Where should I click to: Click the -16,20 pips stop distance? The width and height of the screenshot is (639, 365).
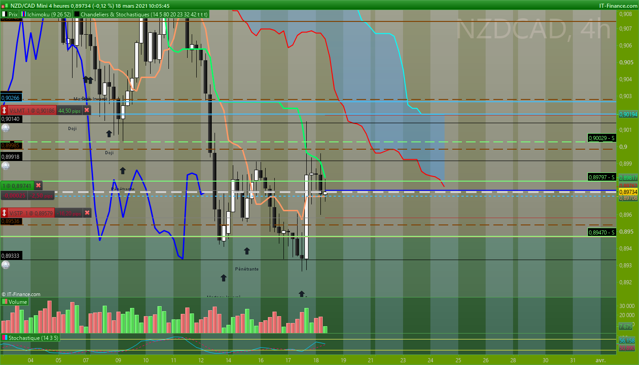pyautogui.click(x=69, y=213)
